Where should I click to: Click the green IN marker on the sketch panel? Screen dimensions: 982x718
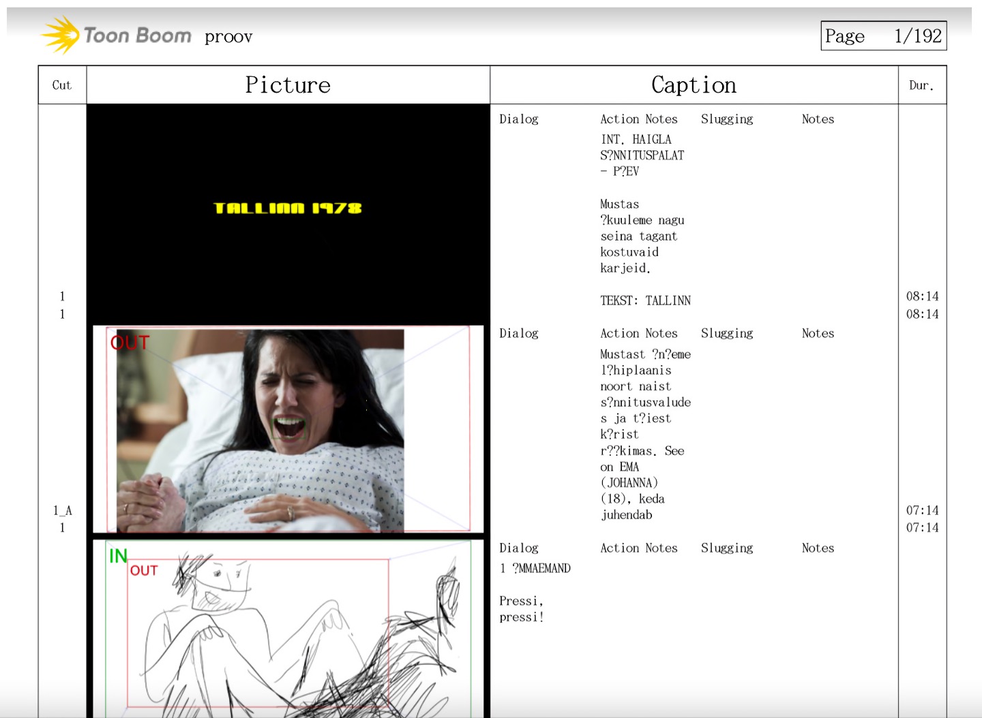point(118,556)
